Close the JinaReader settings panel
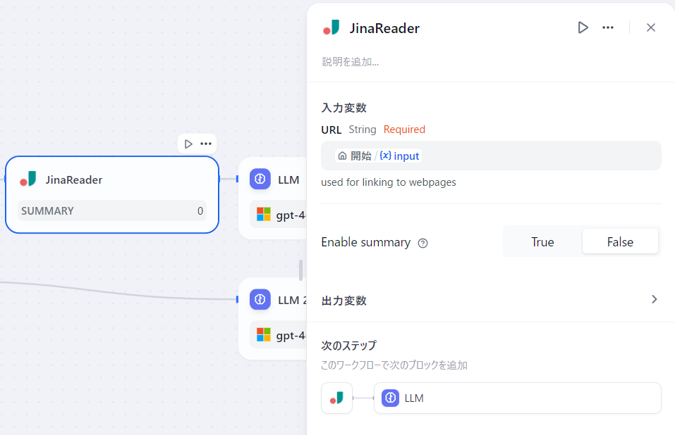 click(x=651, y=27)
